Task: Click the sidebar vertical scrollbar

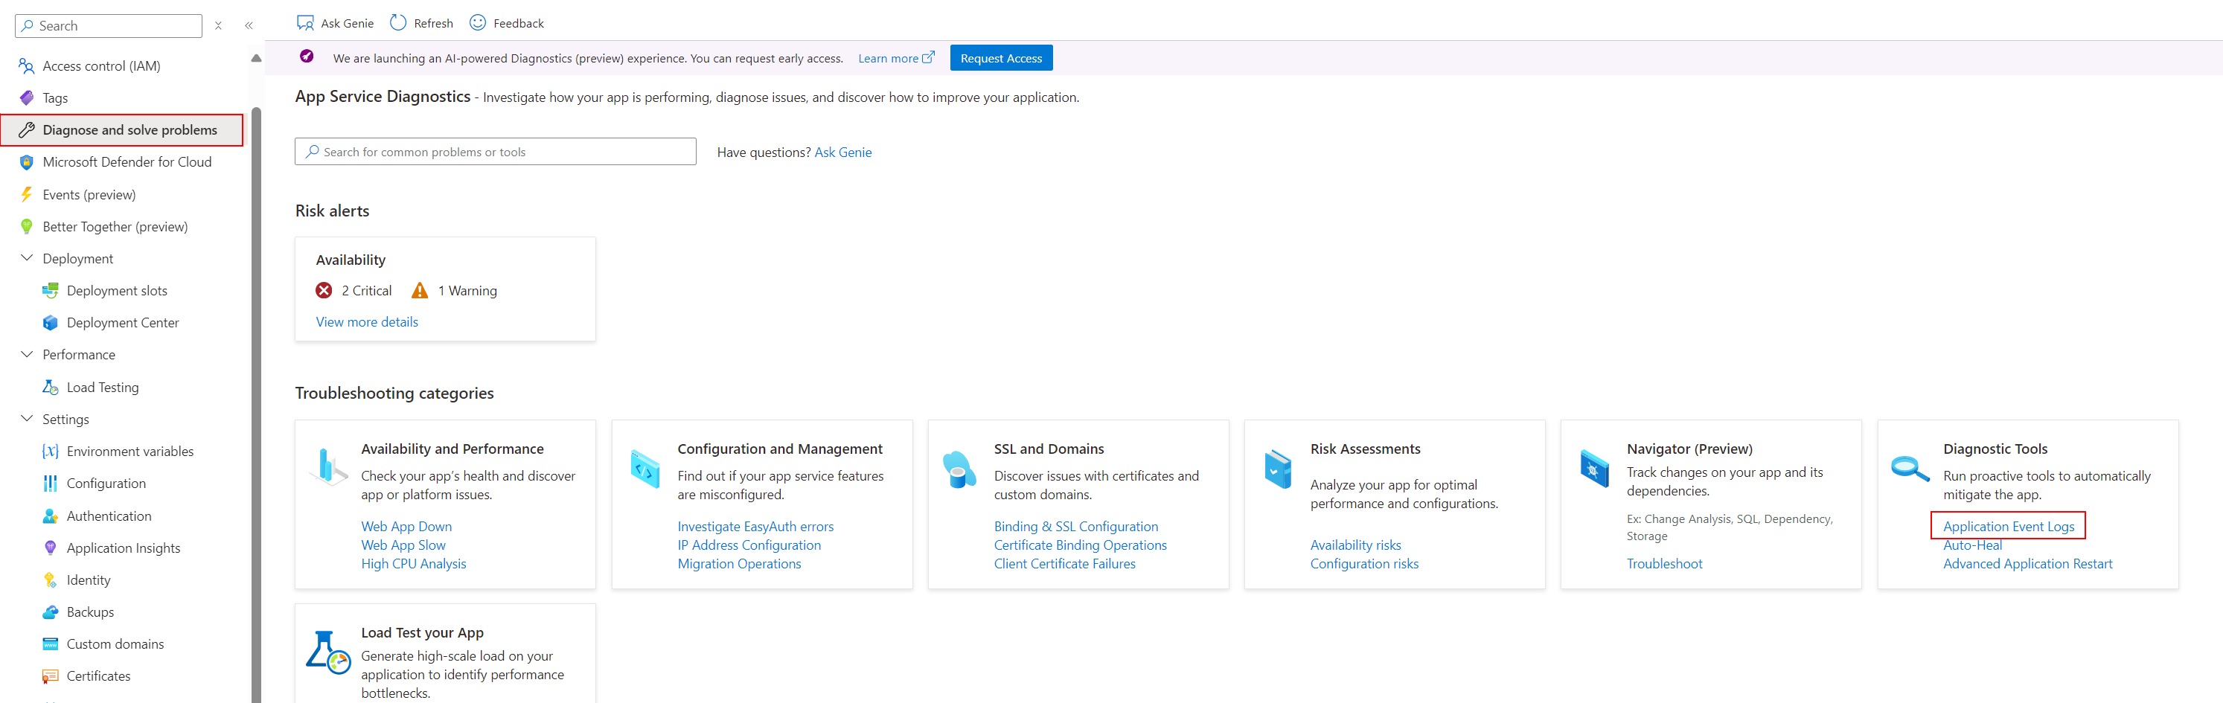Action: point(256,405)
